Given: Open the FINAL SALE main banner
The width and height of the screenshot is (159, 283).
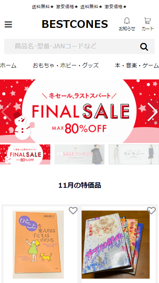Looking at the screenshot, I should (80, 111).
